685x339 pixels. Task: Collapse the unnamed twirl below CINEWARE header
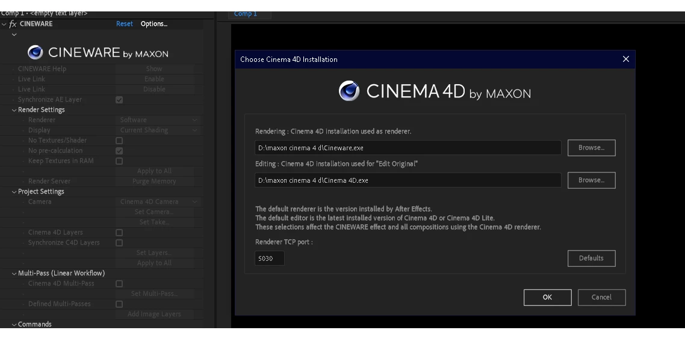click(14, 34)
